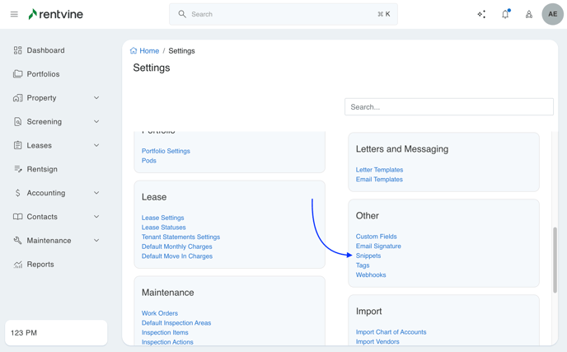Click the Dashboard sidebar icon

17,50
